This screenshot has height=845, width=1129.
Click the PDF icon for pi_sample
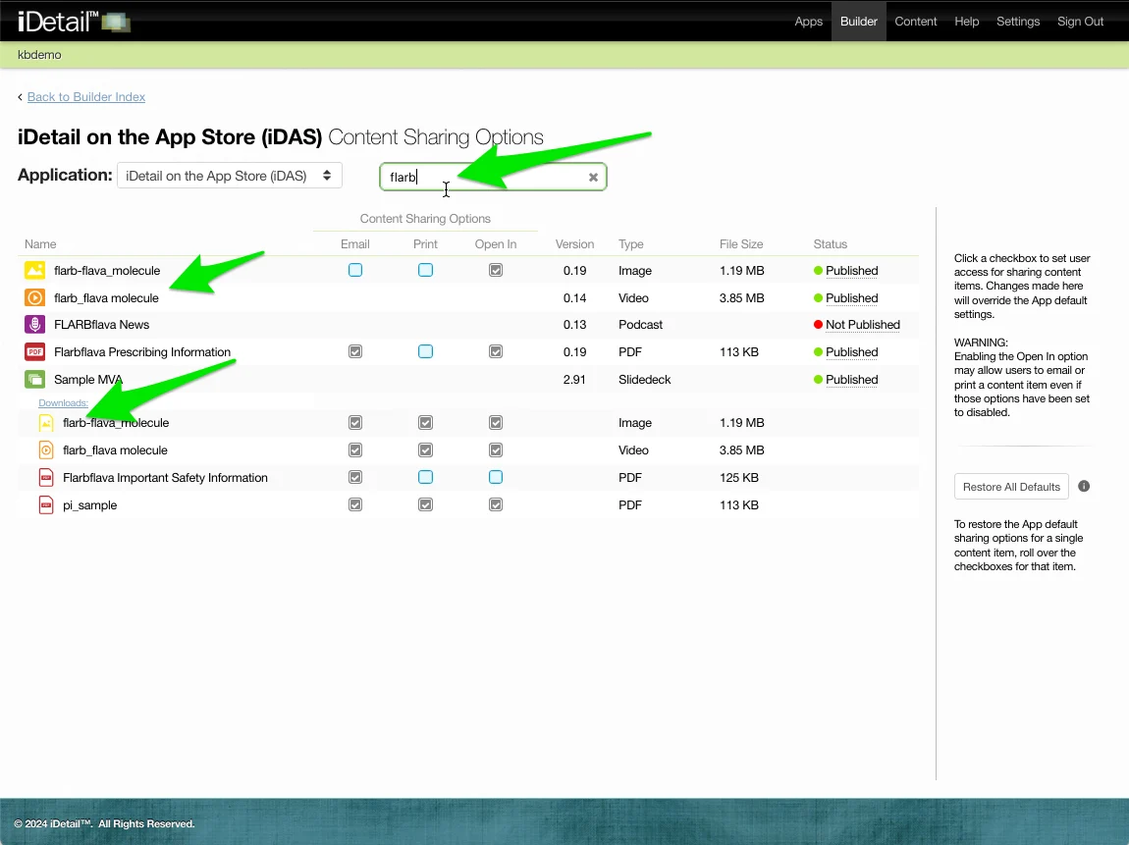[46, 504]
